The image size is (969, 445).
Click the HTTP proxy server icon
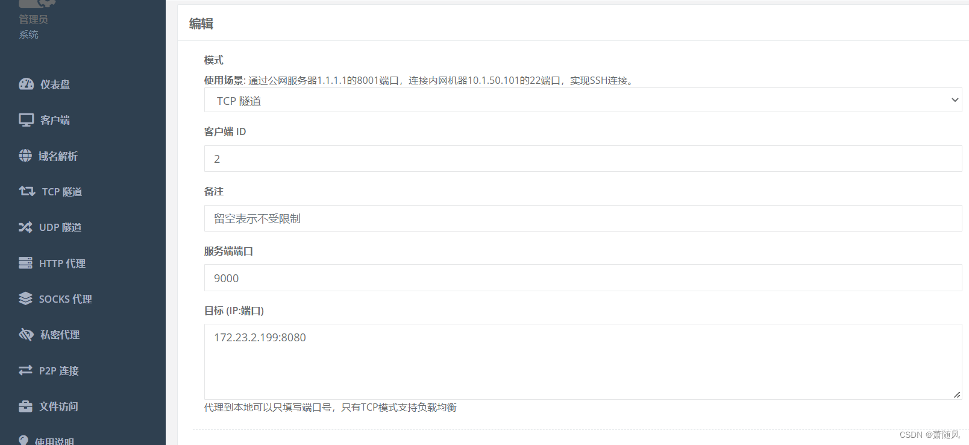(25, 263)
